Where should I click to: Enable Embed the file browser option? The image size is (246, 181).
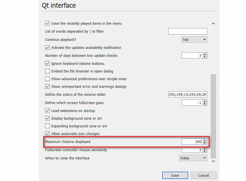click(47, 71)
